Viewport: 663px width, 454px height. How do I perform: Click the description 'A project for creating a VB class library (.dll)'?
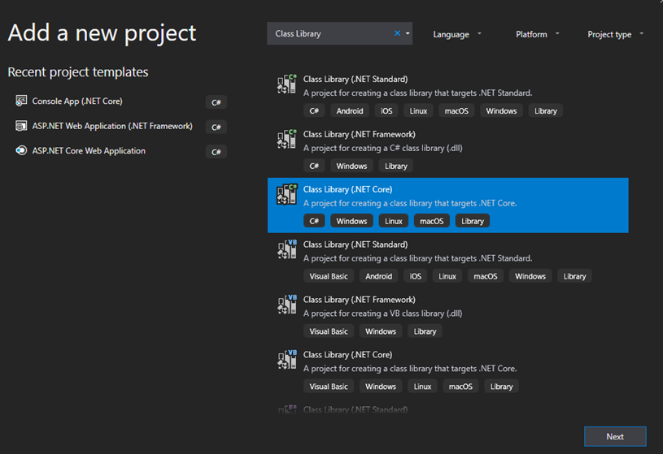coord(382,313)
